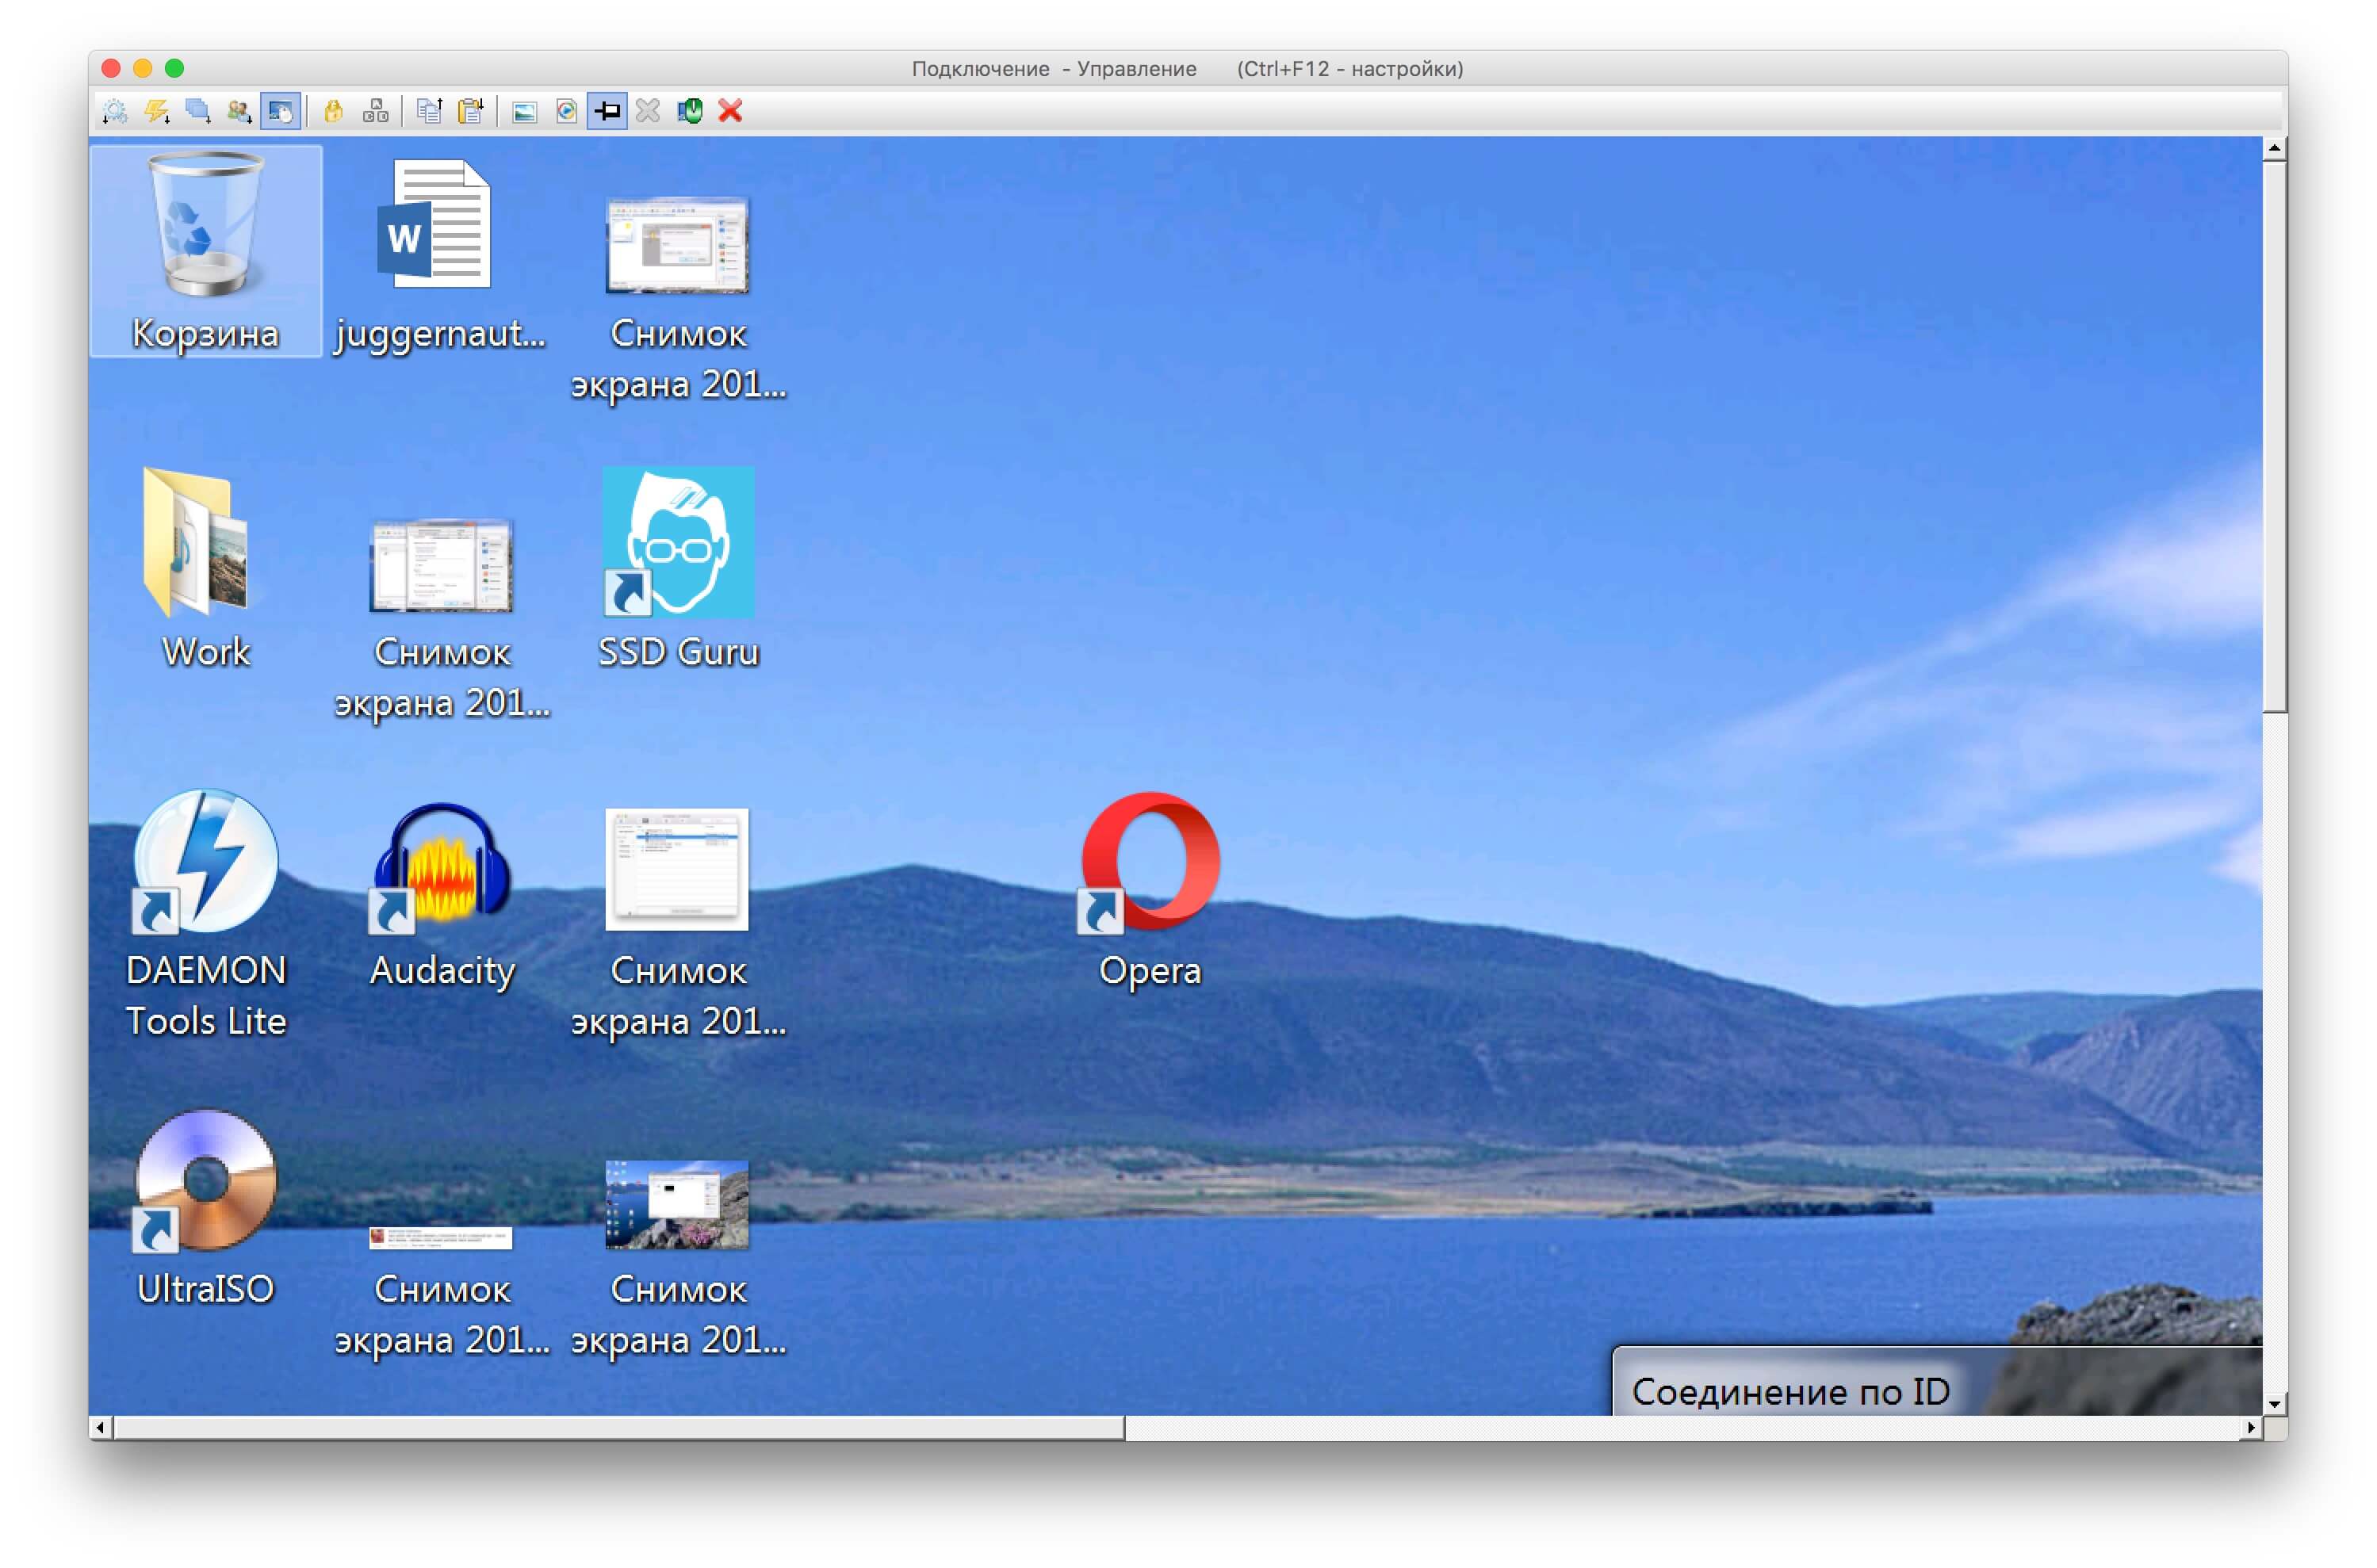Click the copy clipboard to remote icon
Image resolution: width=2377 pixels, height=1568 pixels.
[429, 111]
